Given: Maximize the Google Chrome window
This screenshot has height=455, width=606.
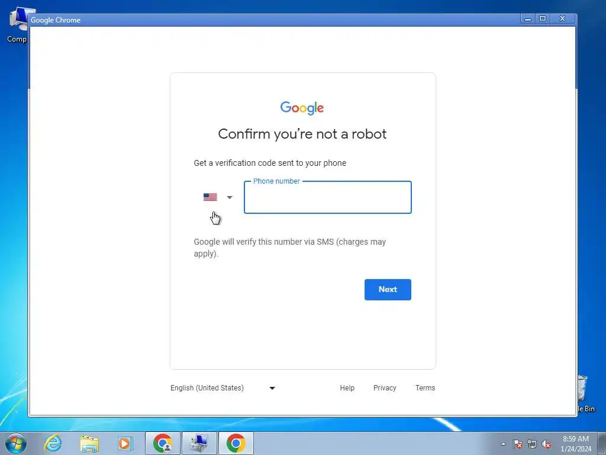Looking at the screenshot, I should click(x=543, y=18).
